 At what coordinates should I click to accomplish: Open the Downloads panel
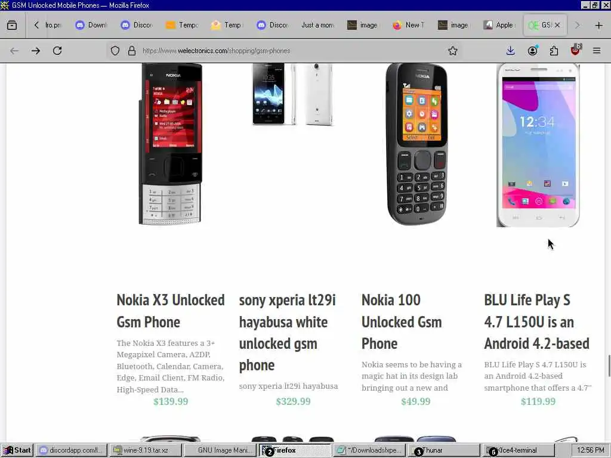coord(511,51)
